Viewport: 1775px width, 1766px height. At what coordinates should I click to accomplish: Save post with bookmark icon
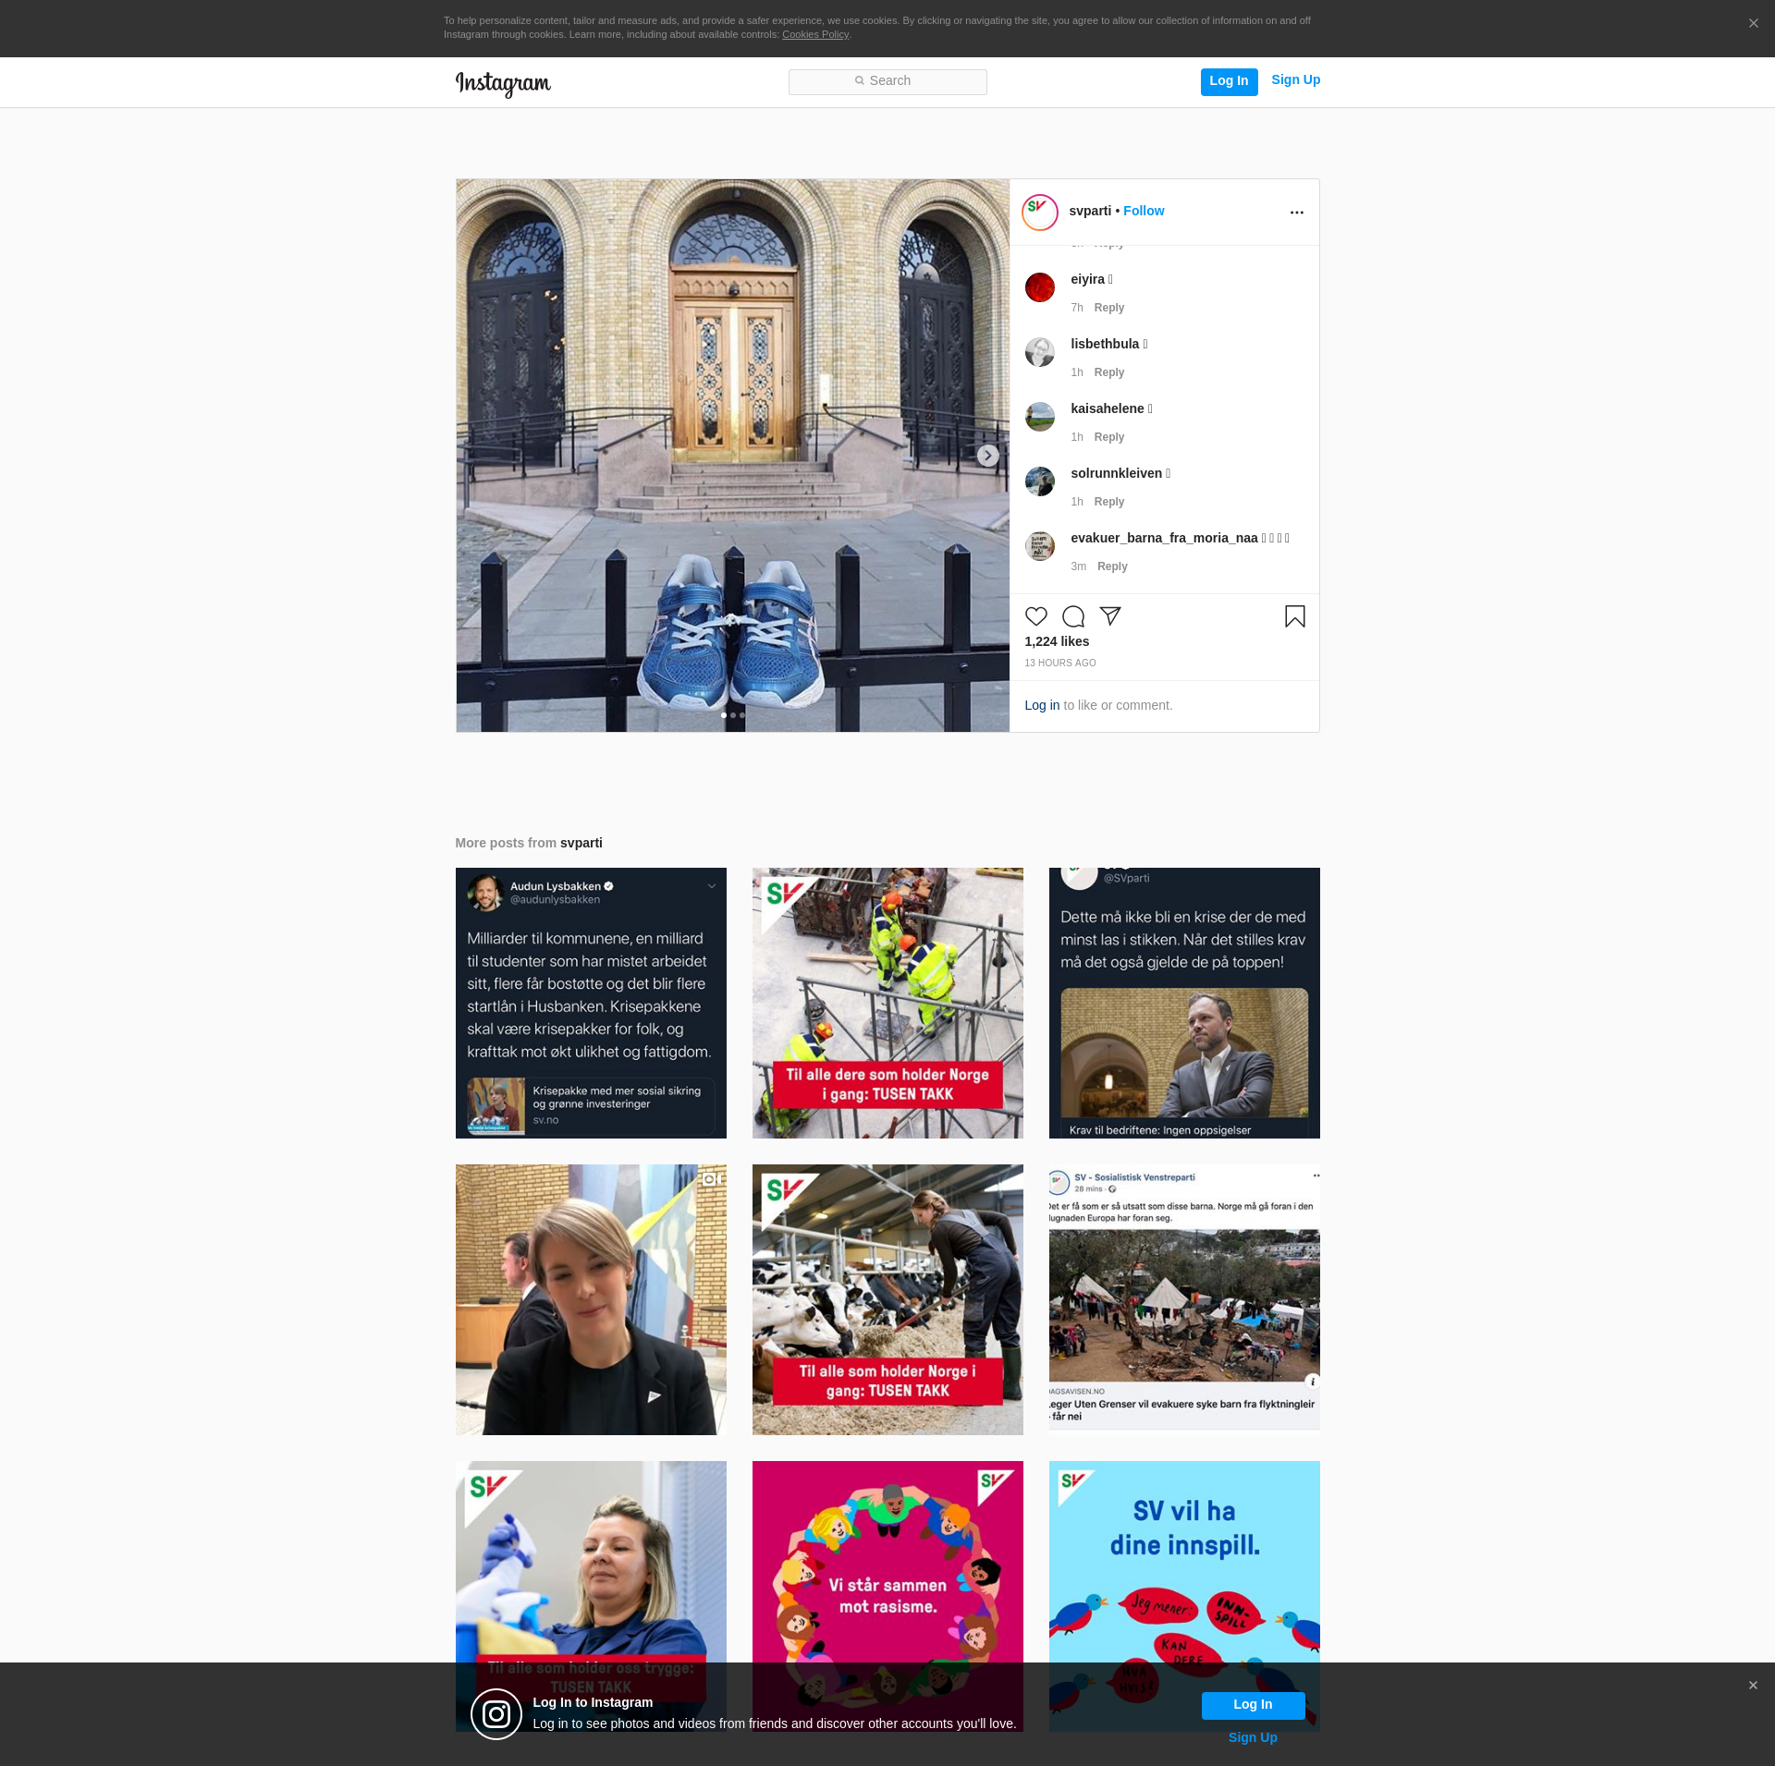tap(1295, 616)
